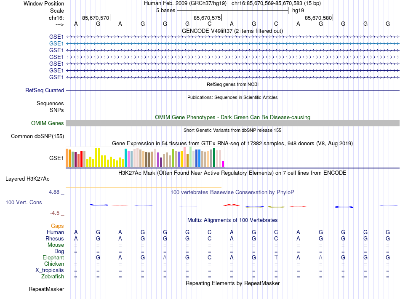
Task: Click the dark green GTEx expression bar
Action: (214, 158)
